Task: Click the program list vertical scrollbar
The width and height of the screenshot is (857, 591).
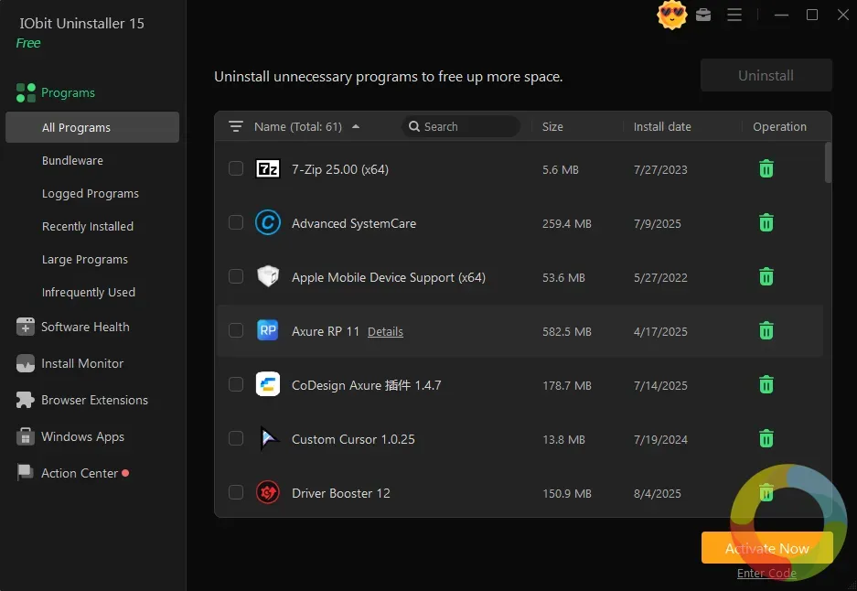Action: (828, 163)
